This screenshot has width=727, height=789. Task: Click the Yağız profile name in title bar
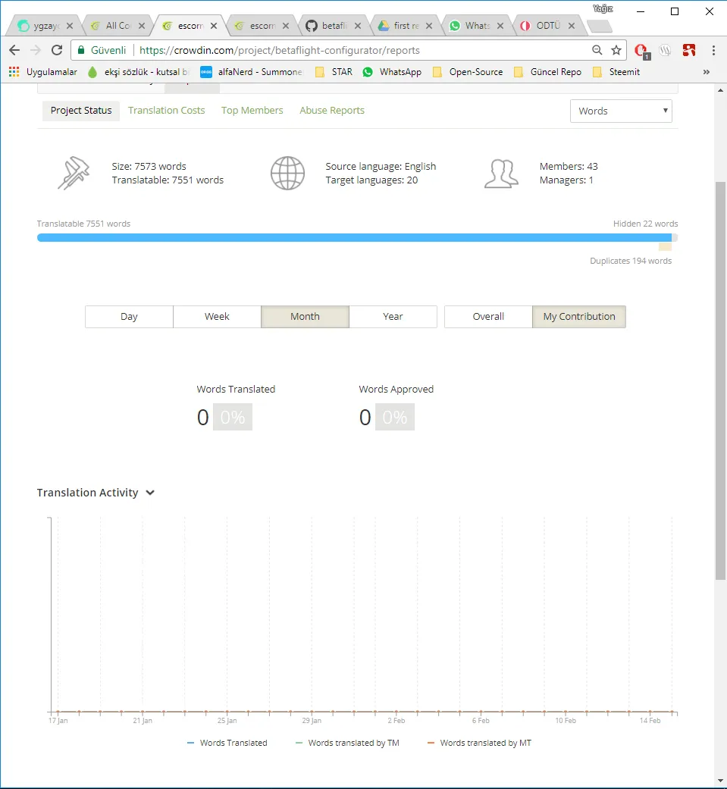point(603,8)
